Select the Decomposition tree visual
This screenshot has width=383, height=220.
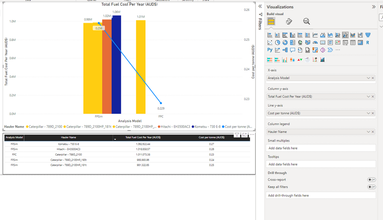[285, 50]
